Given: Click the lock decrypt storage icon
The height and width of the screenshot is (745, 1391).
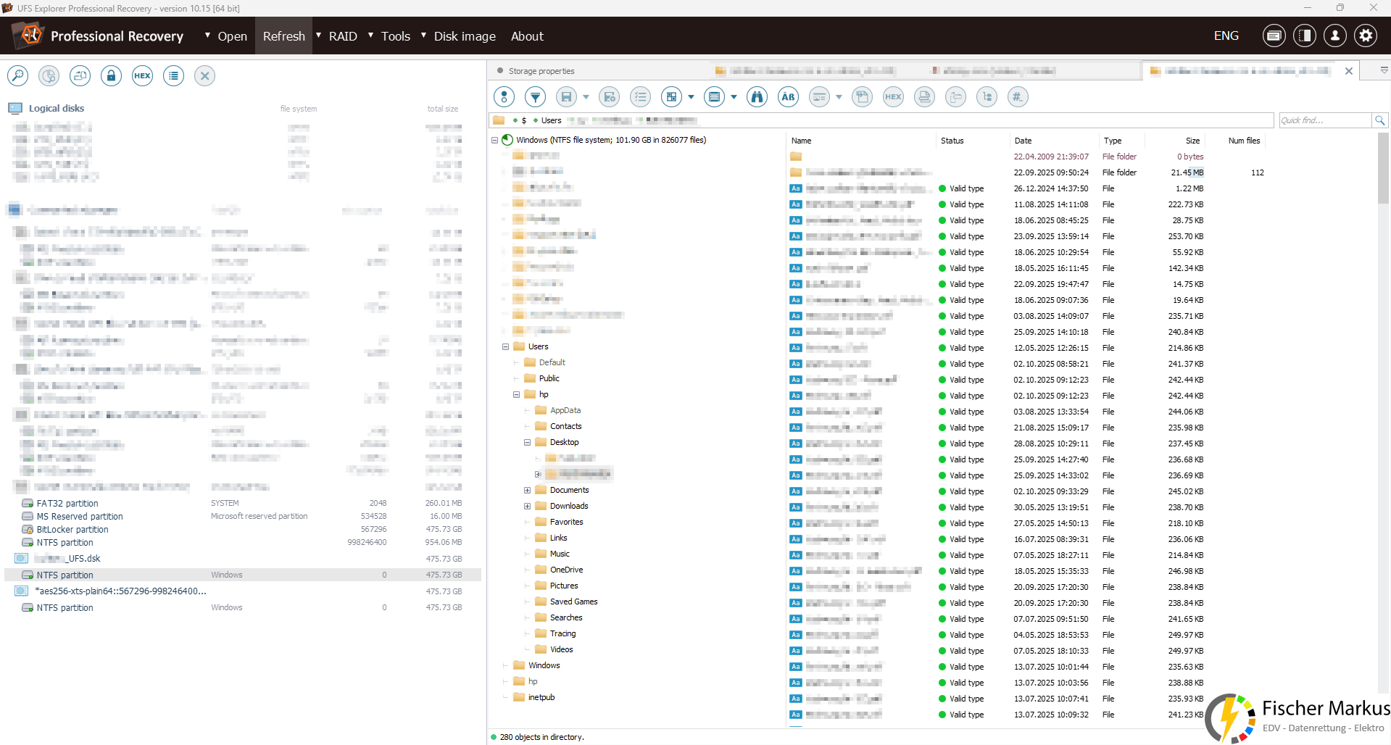Looking at the screenshot, I should (x=111, y=75).
